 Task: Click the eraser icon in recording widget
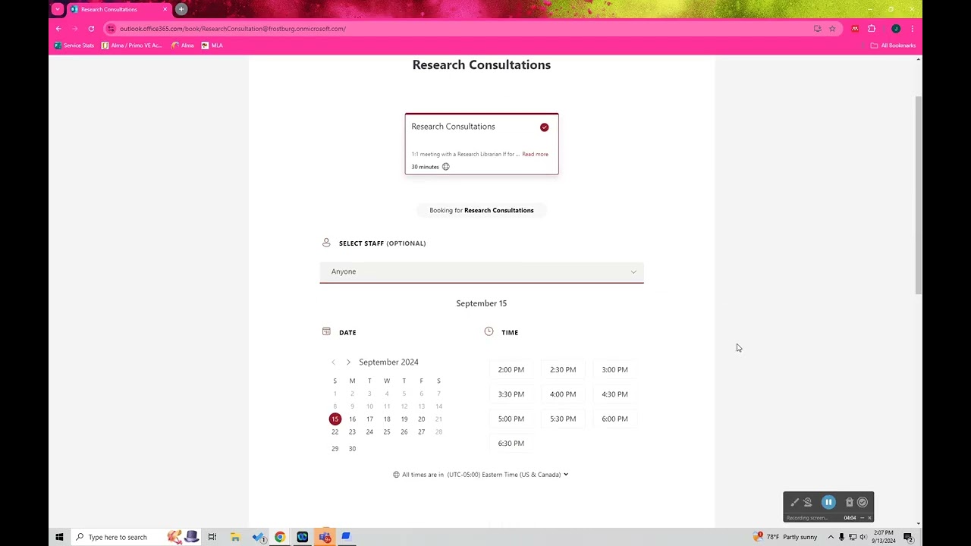click(808, 502)
